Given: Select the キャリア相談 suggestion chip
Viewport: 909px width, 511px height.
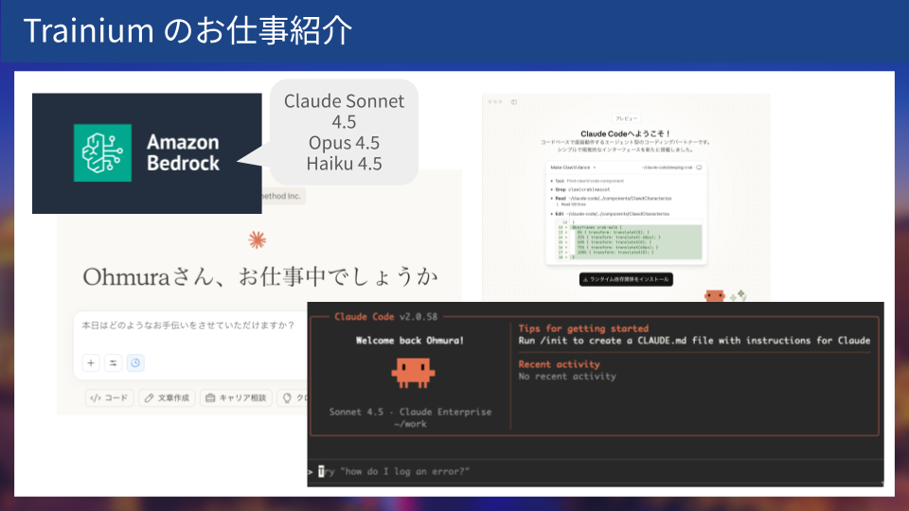Looking at the screenshot, I should (x=236, y=397).
